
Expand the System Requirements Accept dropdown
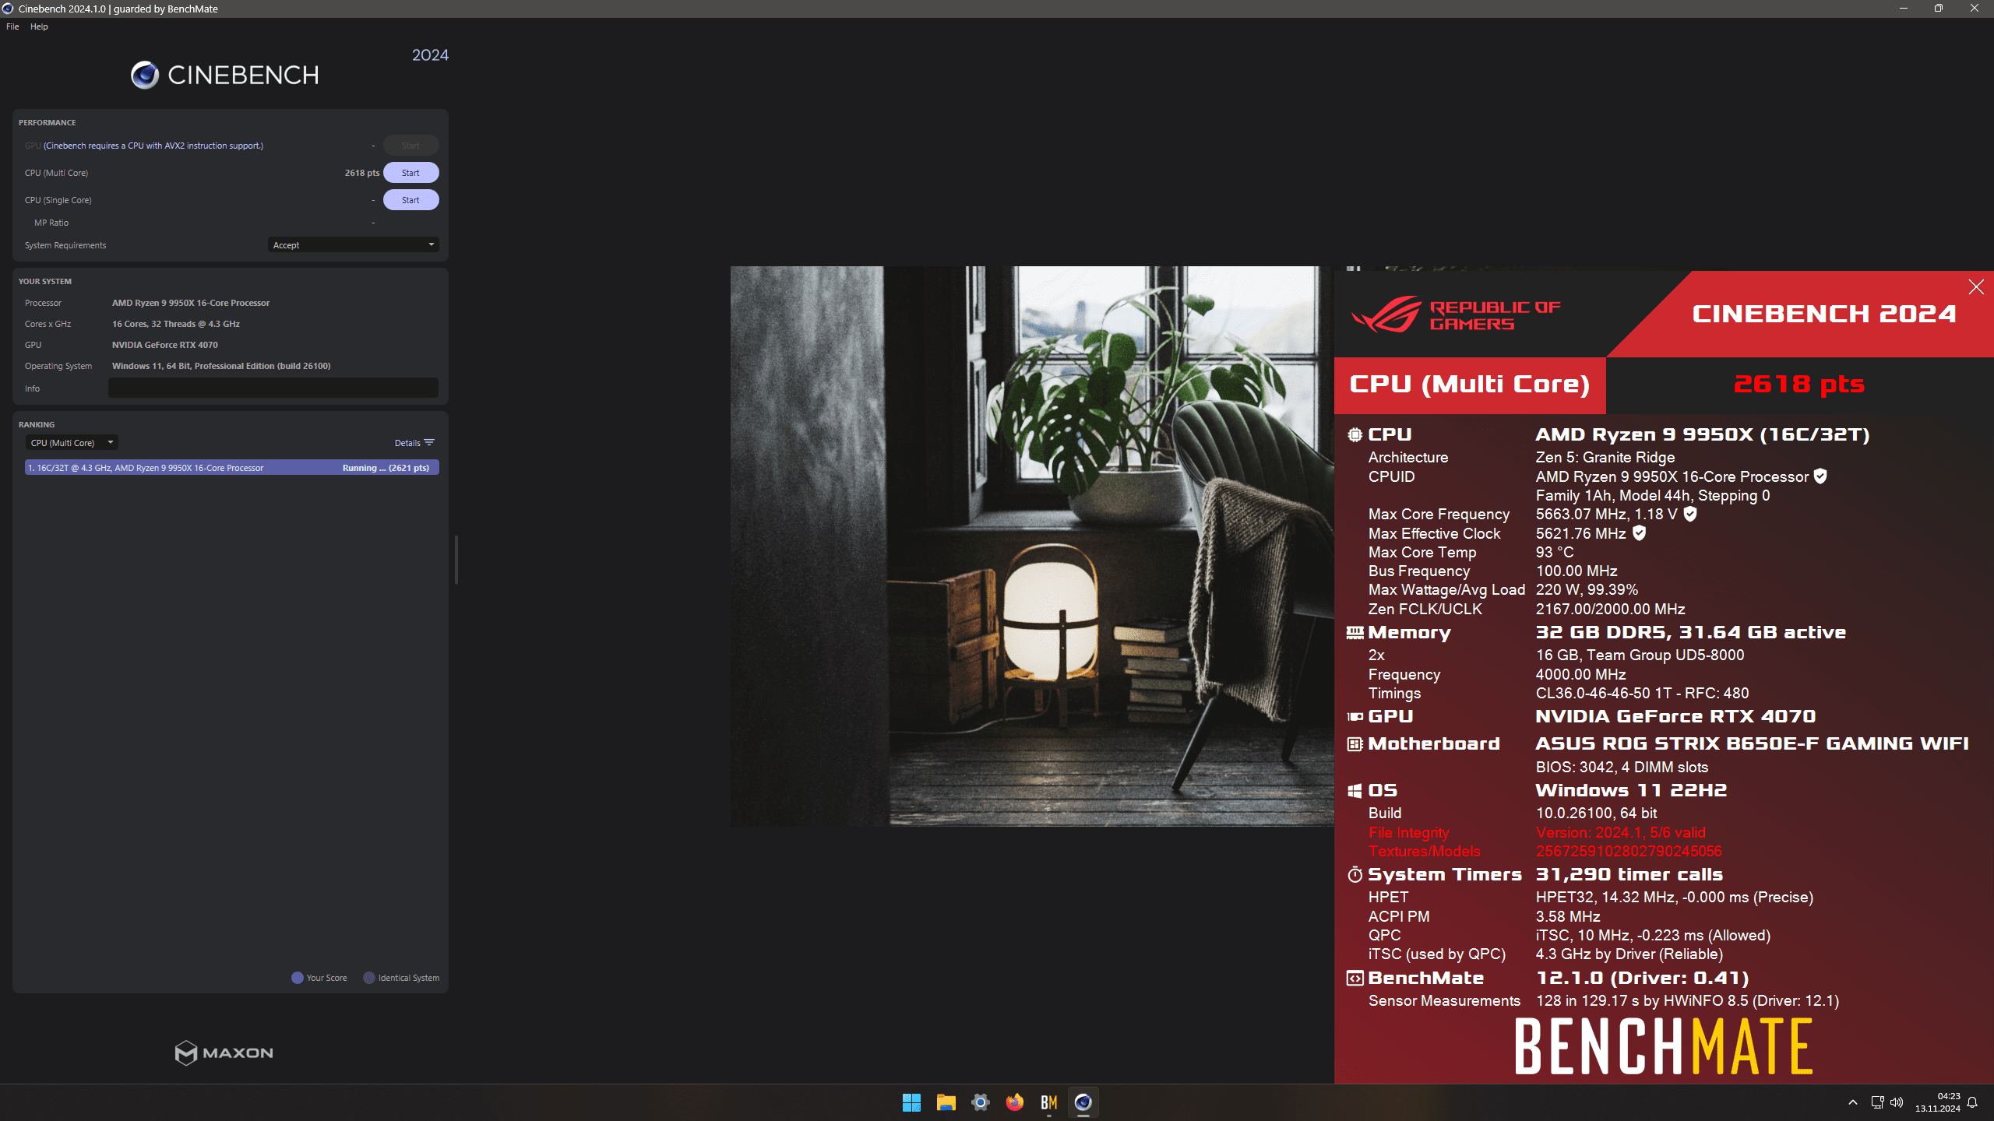click(x=353, y=245)
